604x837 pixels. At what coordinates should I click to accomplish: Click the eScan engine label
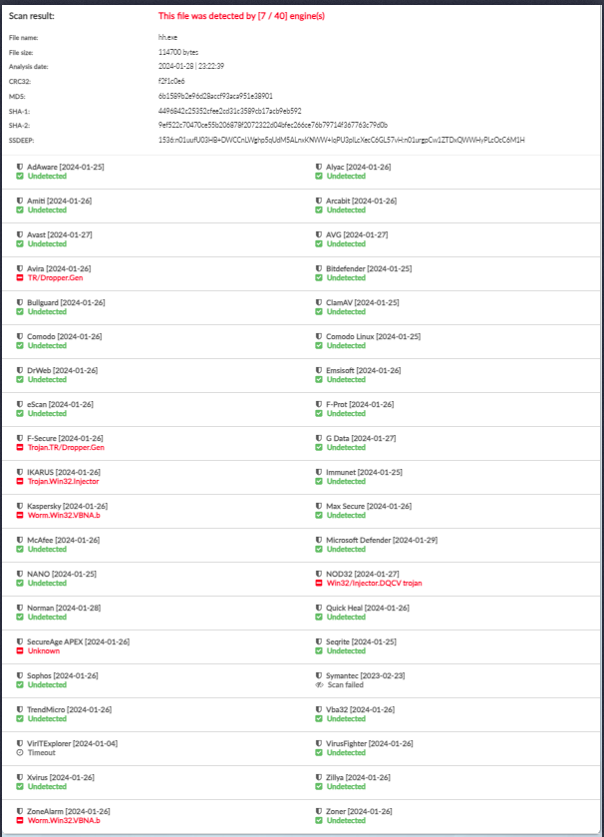pos(37,404)
